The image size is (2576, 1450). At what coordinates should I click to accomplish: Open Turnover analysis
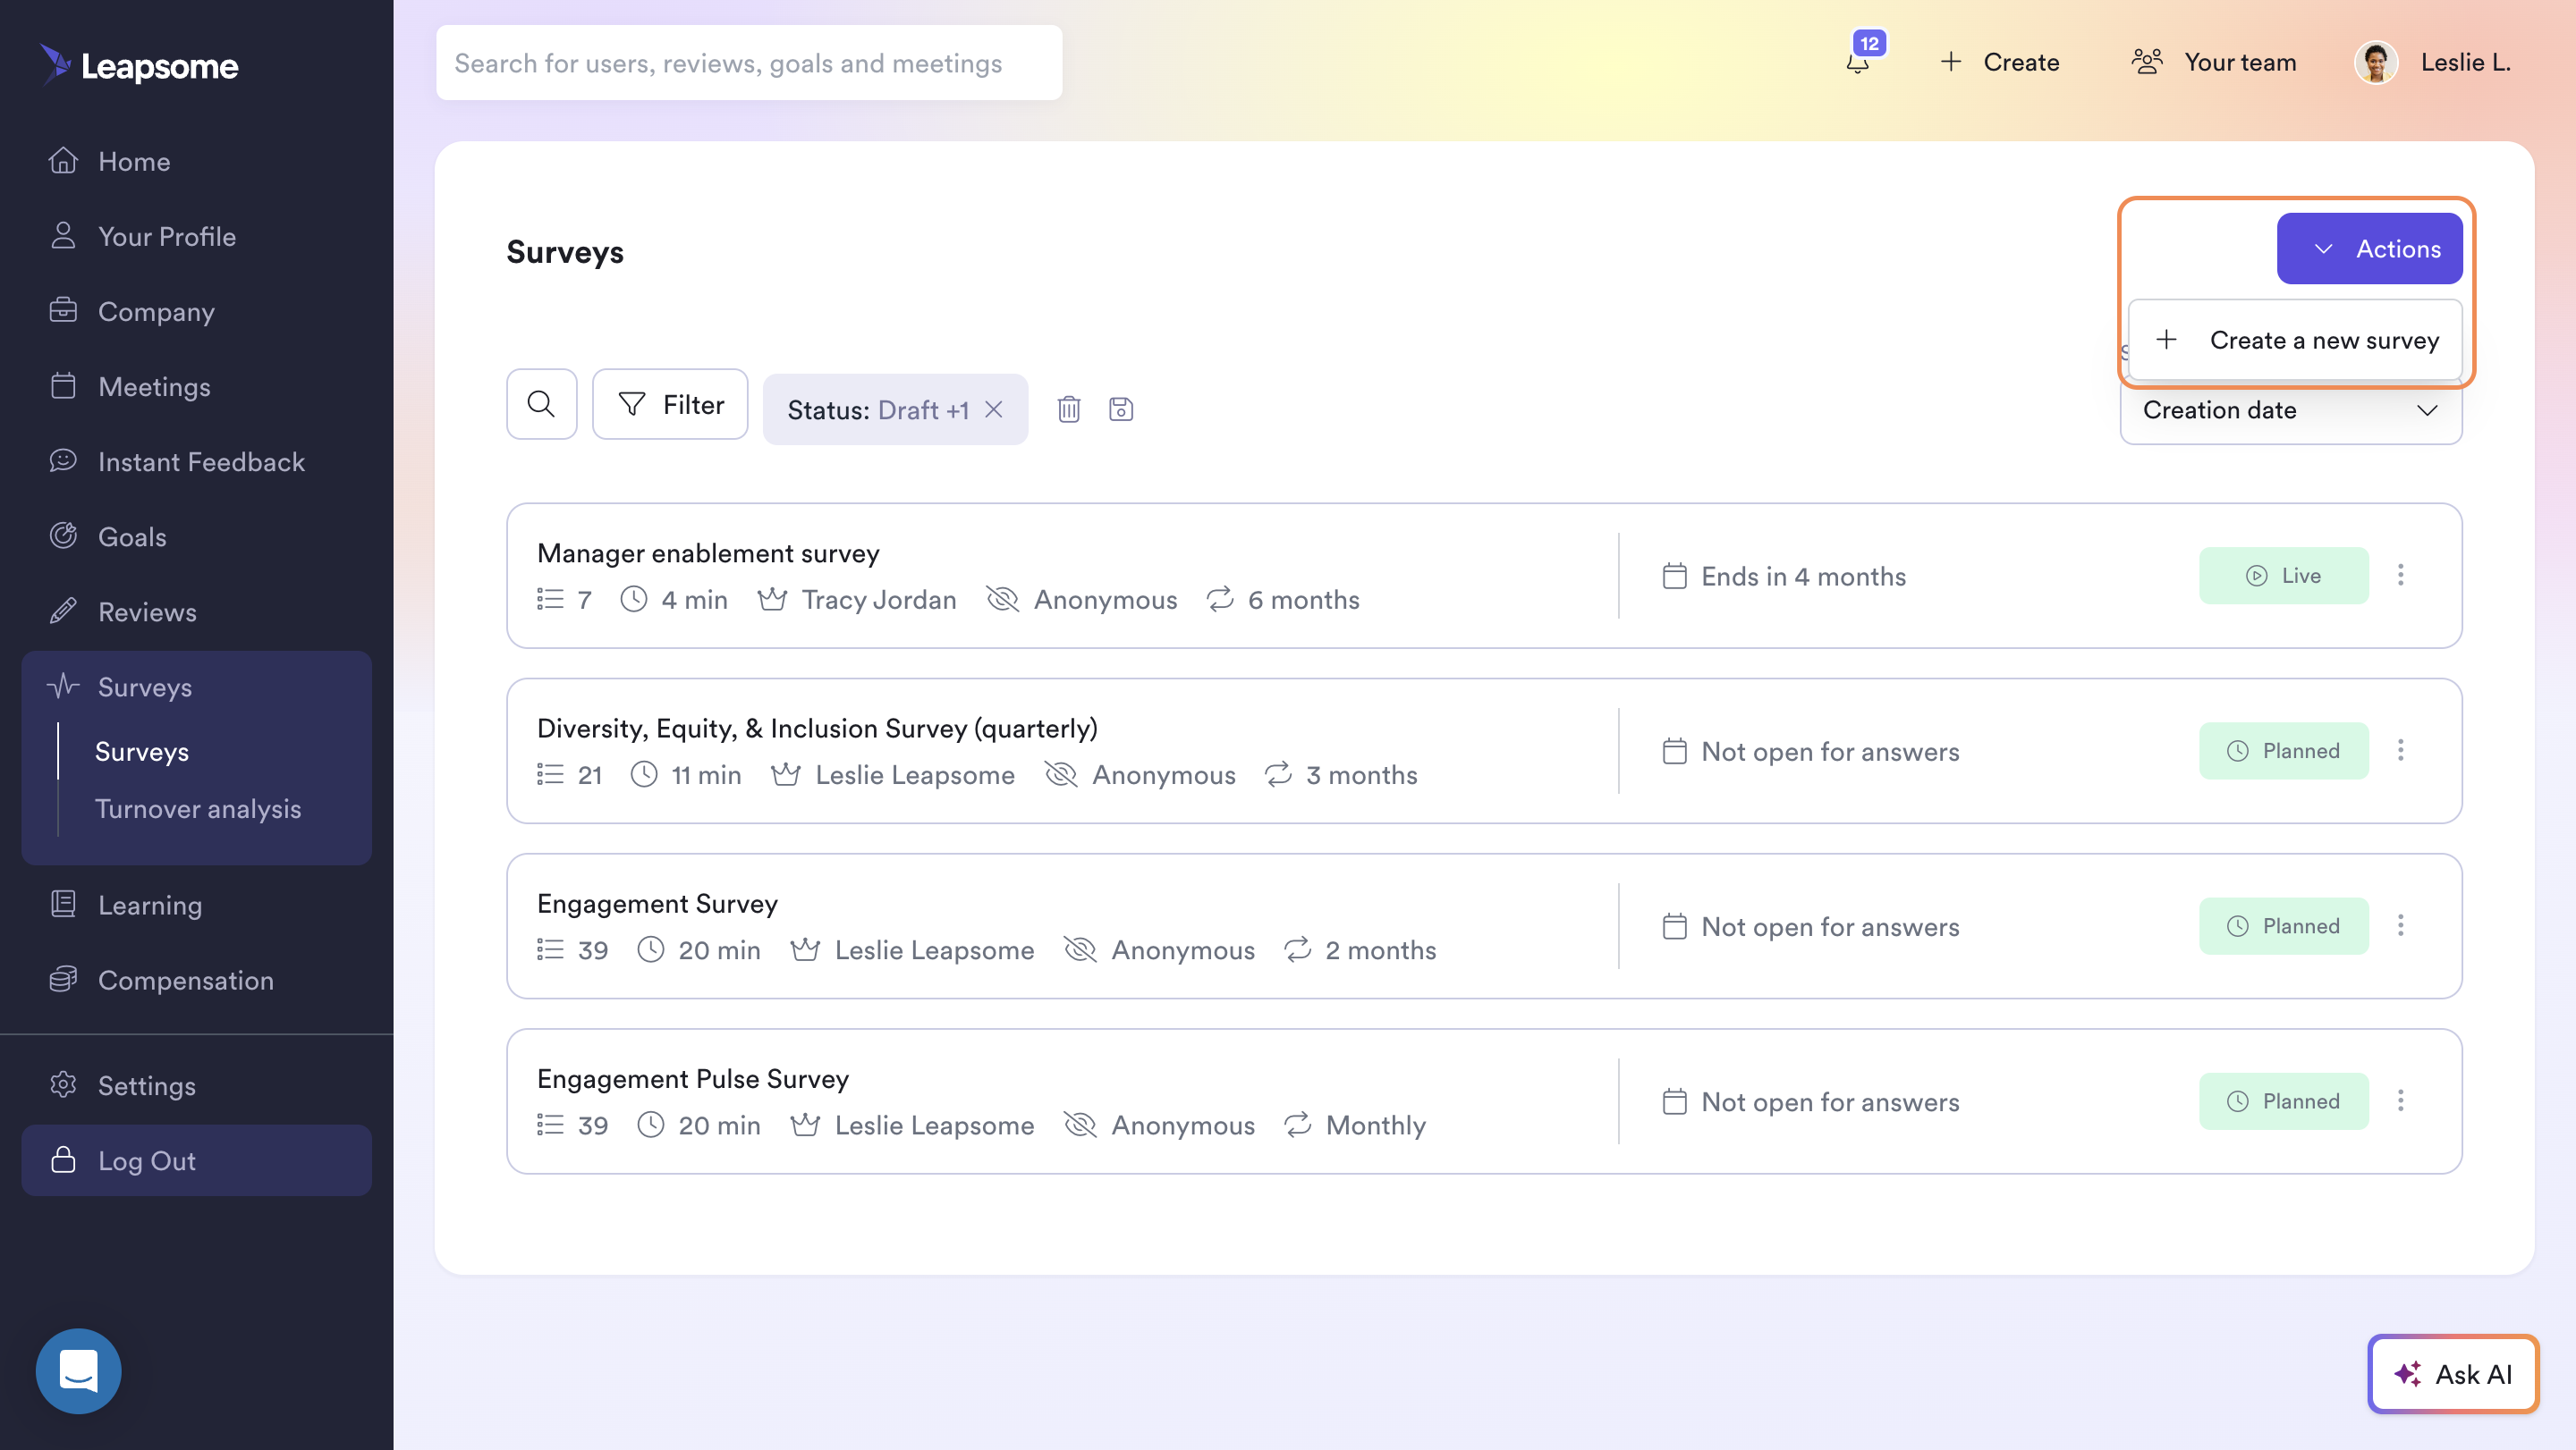tap(198, 808)
